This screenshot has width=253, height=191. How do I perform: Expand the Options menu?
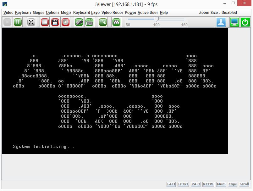pyautogui.click(x=52, y=13)
